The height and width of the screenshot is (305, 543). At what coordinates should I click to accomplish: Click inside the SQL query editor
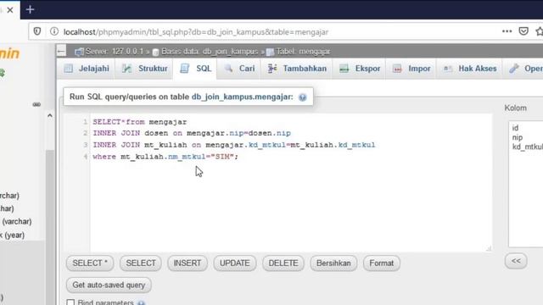[291, 183]
